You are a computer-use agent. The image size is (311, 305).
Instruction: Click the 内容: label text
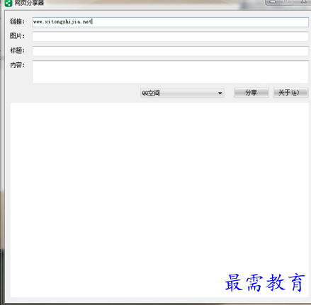pos(17,65)
